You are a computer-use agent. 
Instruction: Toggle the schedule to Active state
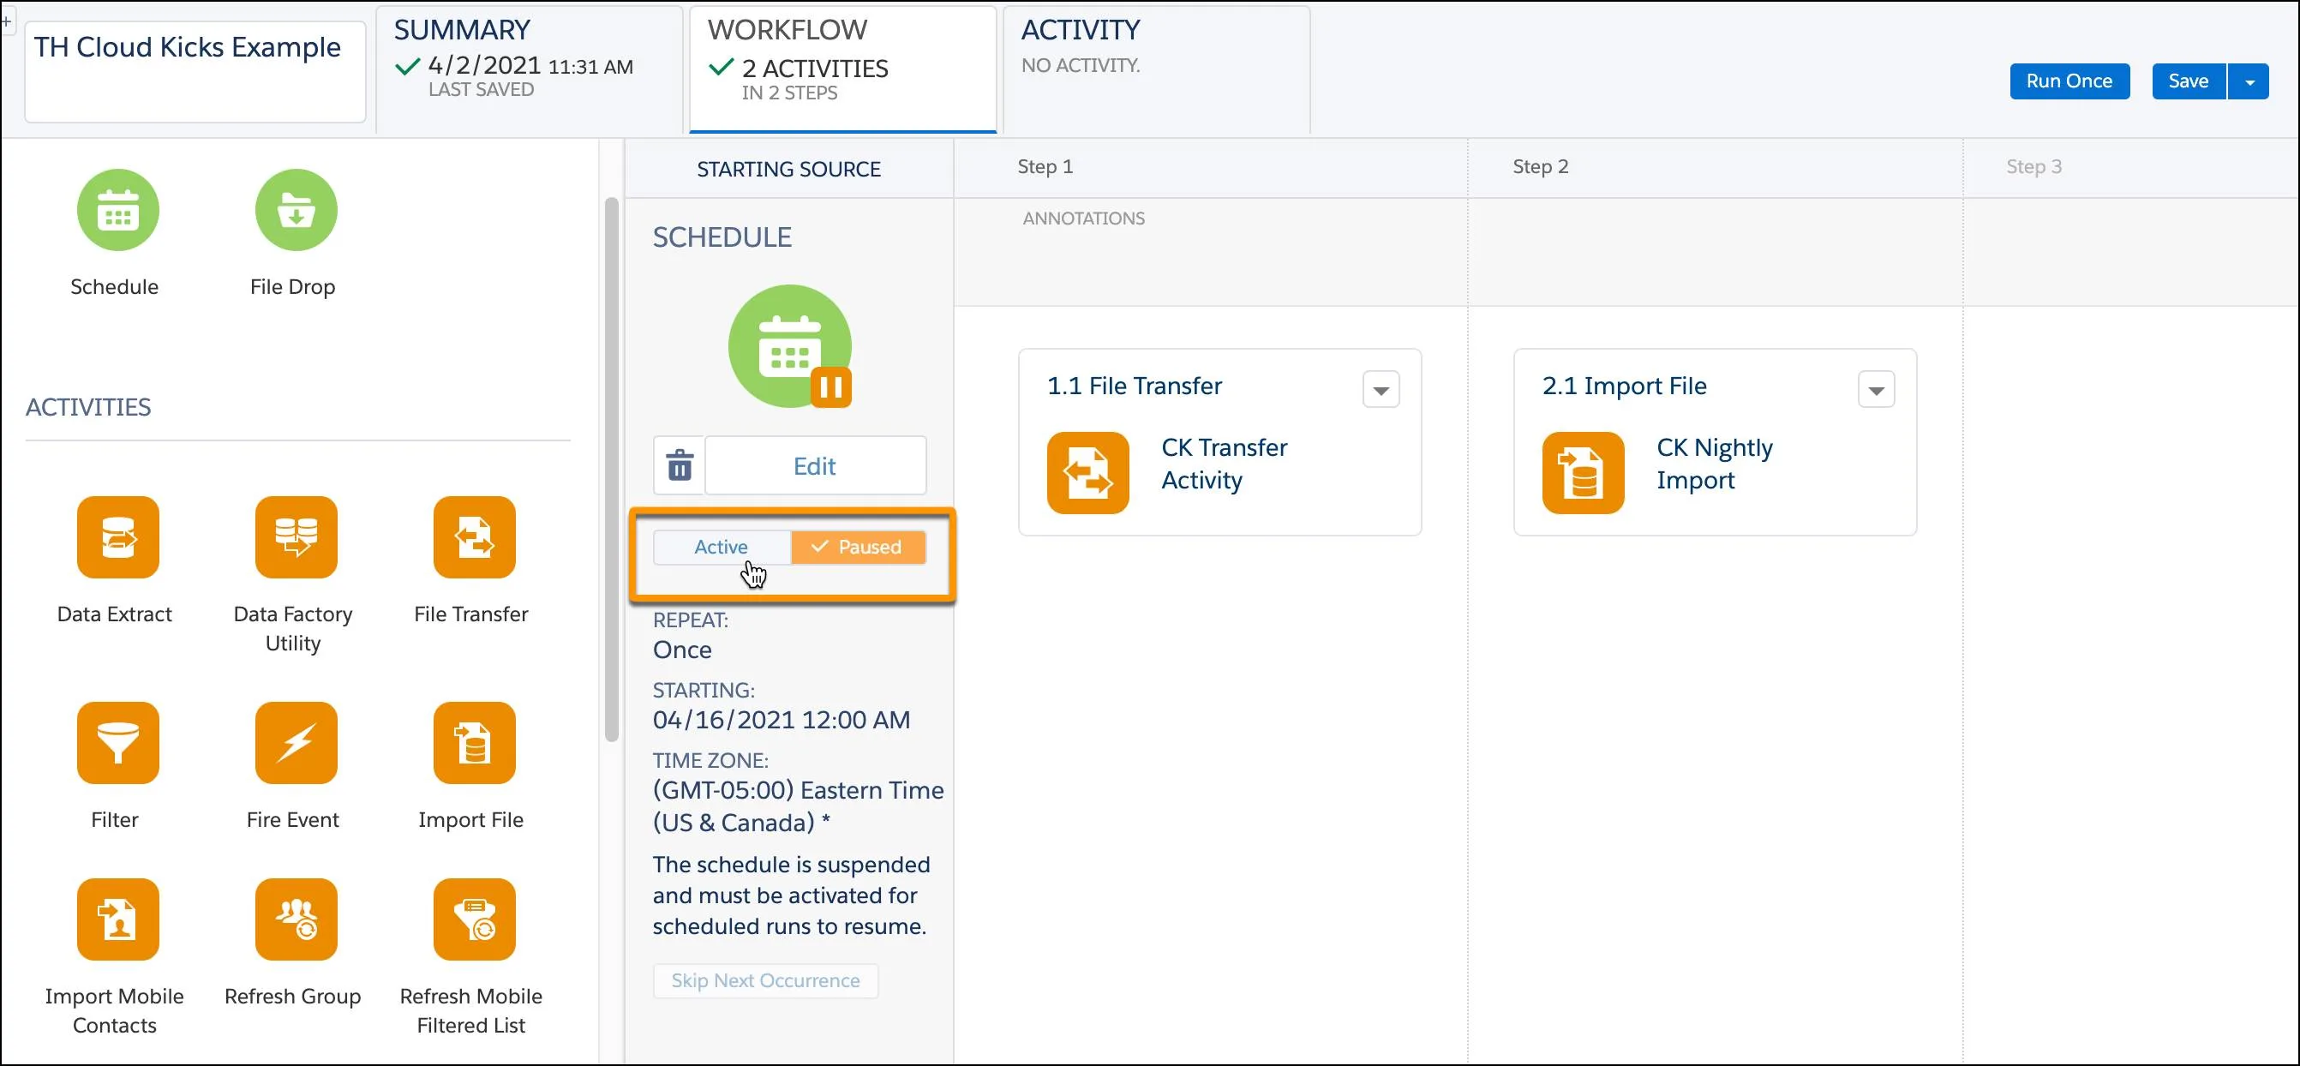pos(719,546)
